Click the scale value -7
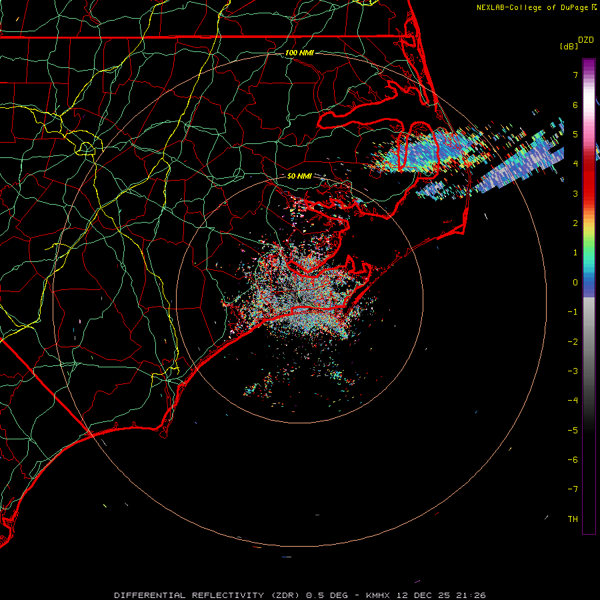The width and height of the screenshot is (600, 600). [x=573, y=489]
